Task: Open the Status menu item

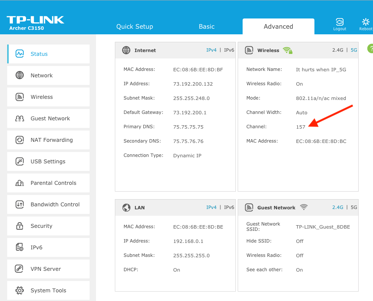Action: coord(48,54)
